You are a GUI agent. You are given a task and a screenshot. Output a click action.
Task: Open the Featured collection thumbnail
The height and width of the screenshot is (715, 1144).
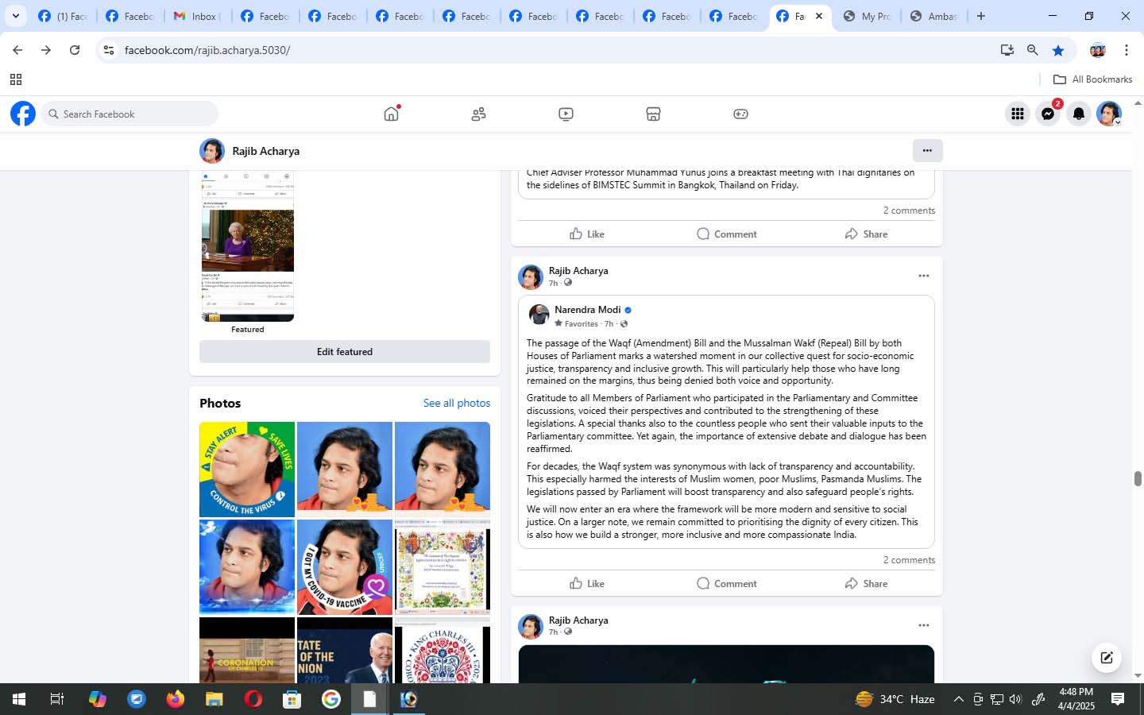pyautogui.click(x=248, y=246)
